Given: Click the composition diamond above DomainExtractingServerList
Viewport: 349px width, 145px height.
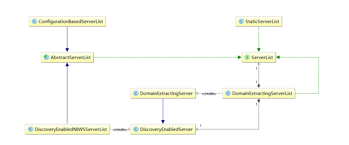Looking at the screenshot, I should pos(259,86).
